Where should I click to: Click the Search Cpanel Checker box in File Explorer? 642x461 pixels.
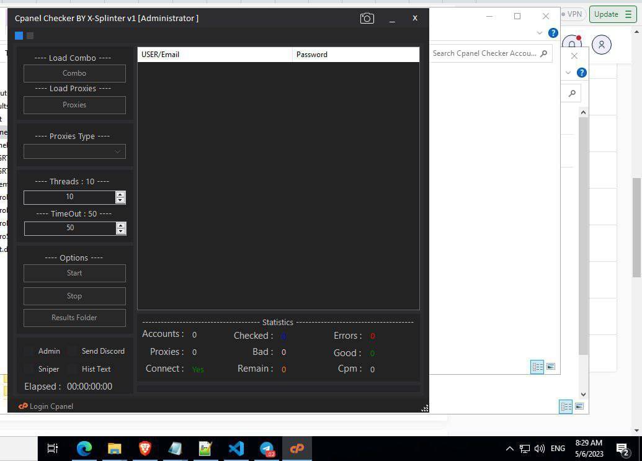pos(491,53)
